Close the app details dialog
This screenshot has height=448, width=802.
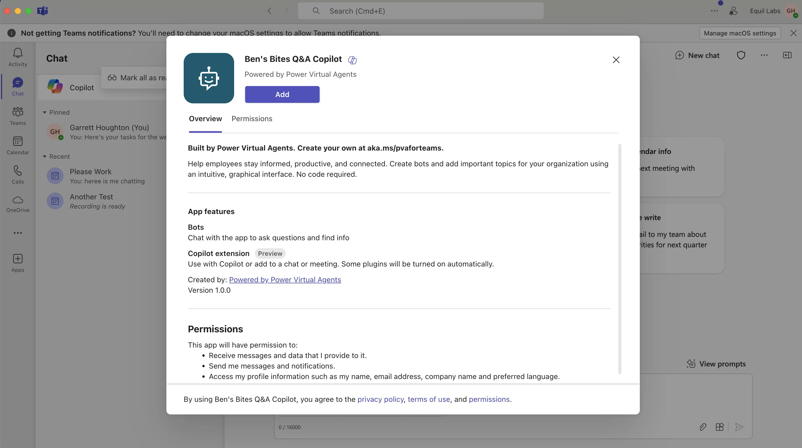[x=616, y=60]
